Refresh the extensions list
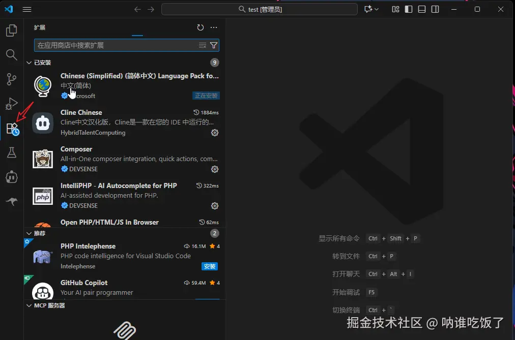The image size is (515, 340). (201, 27)
